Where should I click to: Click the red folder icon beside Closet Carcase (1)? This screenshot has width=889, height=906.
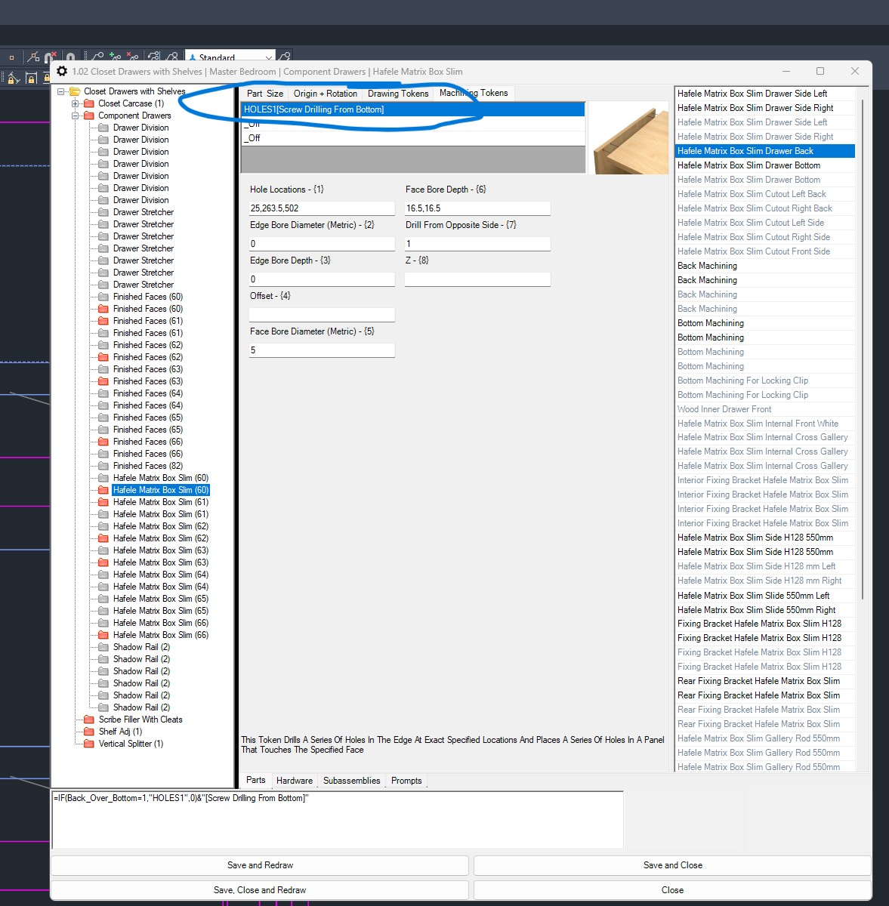89,103
